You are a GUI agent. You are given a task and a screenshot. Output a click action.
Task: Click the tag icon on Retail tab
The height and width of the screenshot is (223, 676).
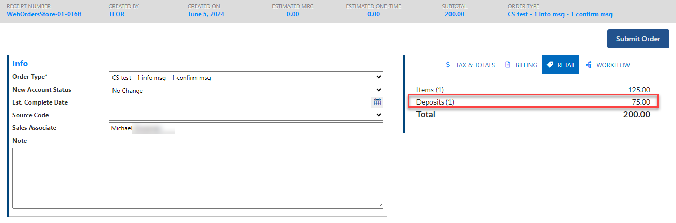coord(550,65)
